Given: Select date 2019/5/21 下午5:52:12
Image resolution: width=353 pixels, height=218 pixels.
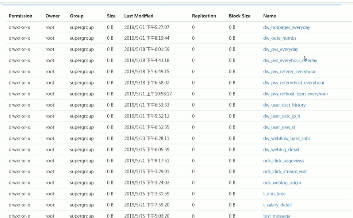Looking at the screenshot, I should 147,116.
